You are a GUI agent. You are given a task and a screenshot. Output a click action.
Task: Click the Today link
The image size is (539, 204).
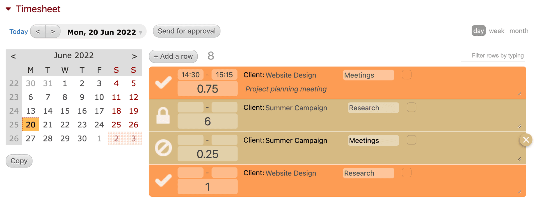pyautogui.click(x=18, y=31)
